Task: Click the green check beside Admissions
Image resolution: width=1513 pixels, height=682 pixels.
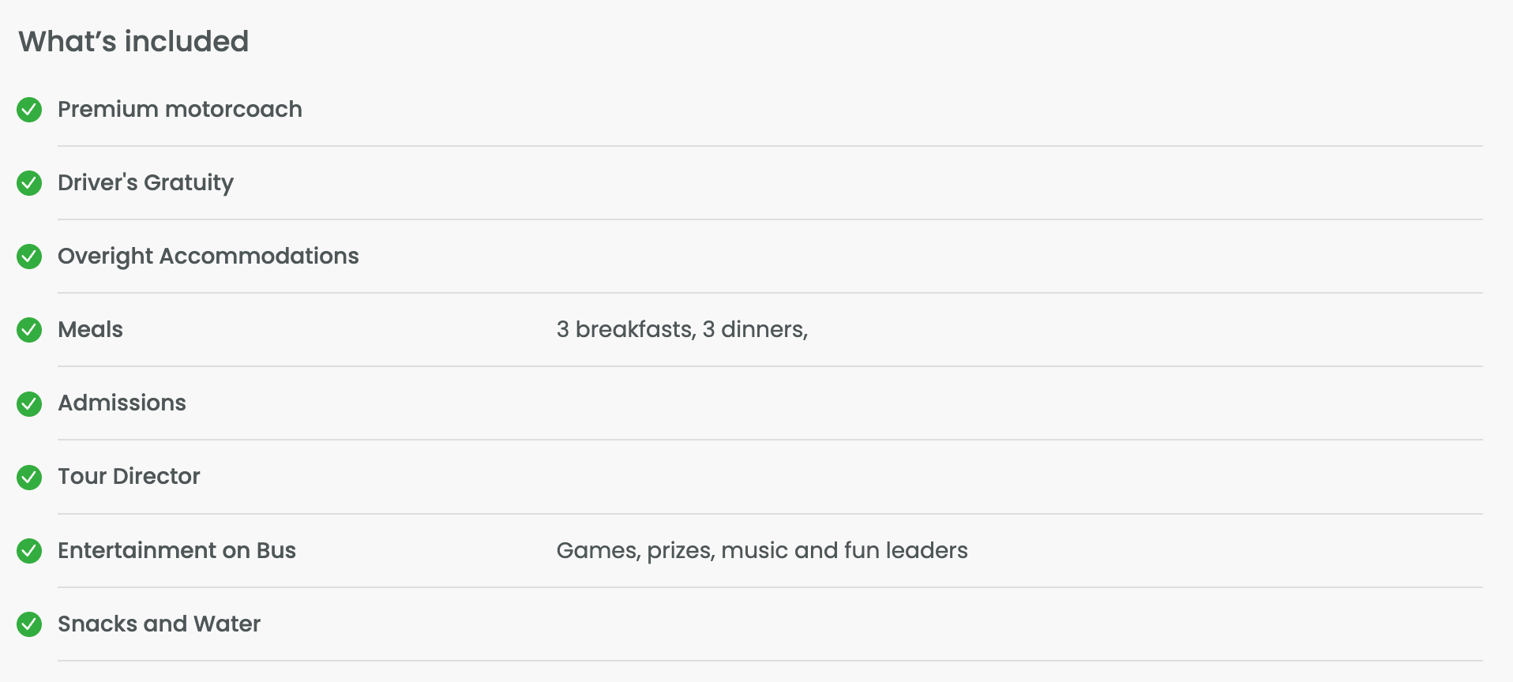Action: point(29,403)
